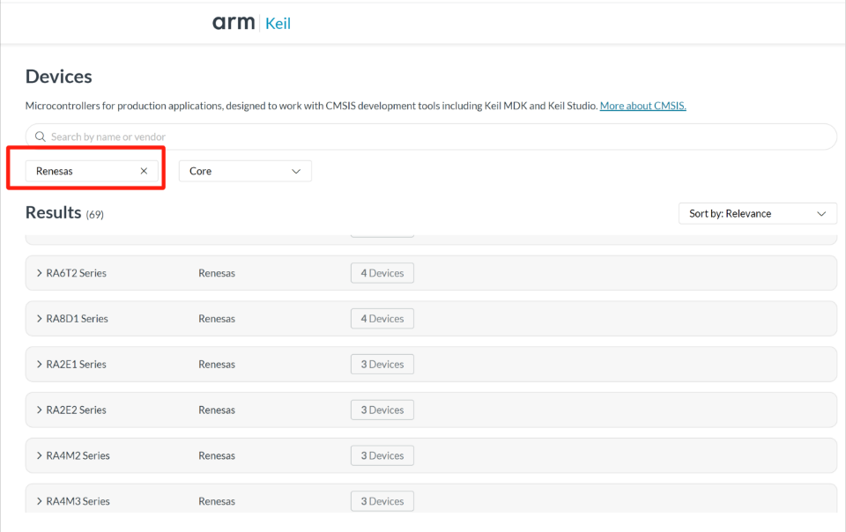Select the RA6T2 Series name text
The image size is (846, 532).
(x=76, y=273)
